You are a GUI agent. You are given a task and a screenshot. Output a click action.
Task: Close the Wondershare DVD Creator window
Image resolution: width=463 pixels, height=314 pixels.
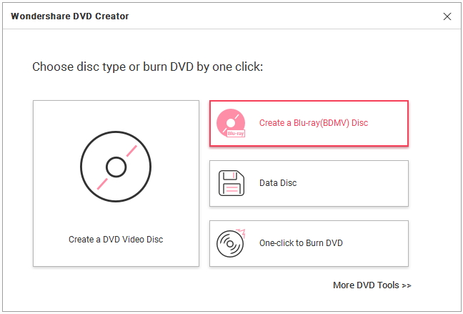point(447,16)
